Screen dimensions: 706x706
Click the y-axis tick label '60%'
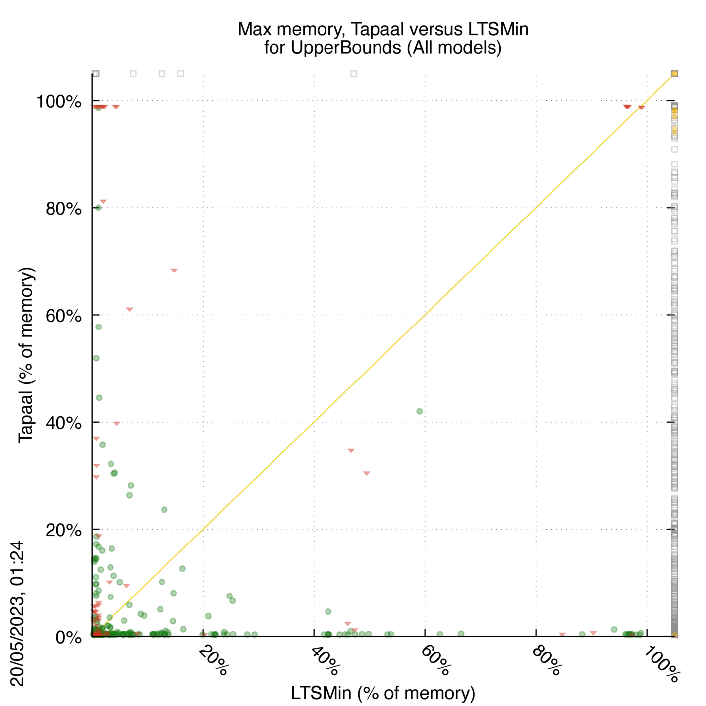point(63,316)
